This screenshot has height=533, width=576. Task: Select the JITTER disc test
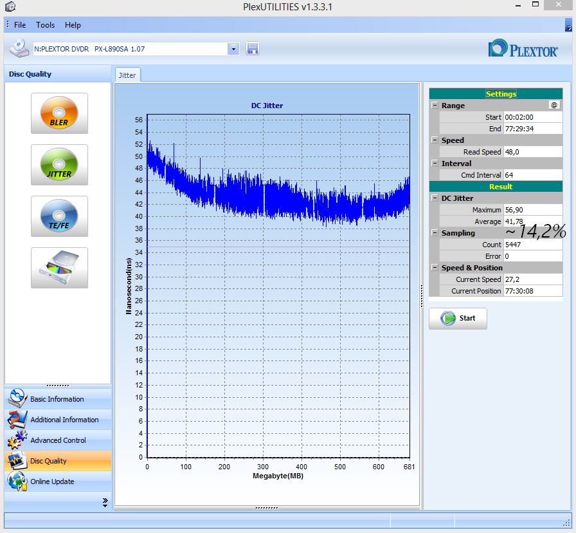(59, 165)
